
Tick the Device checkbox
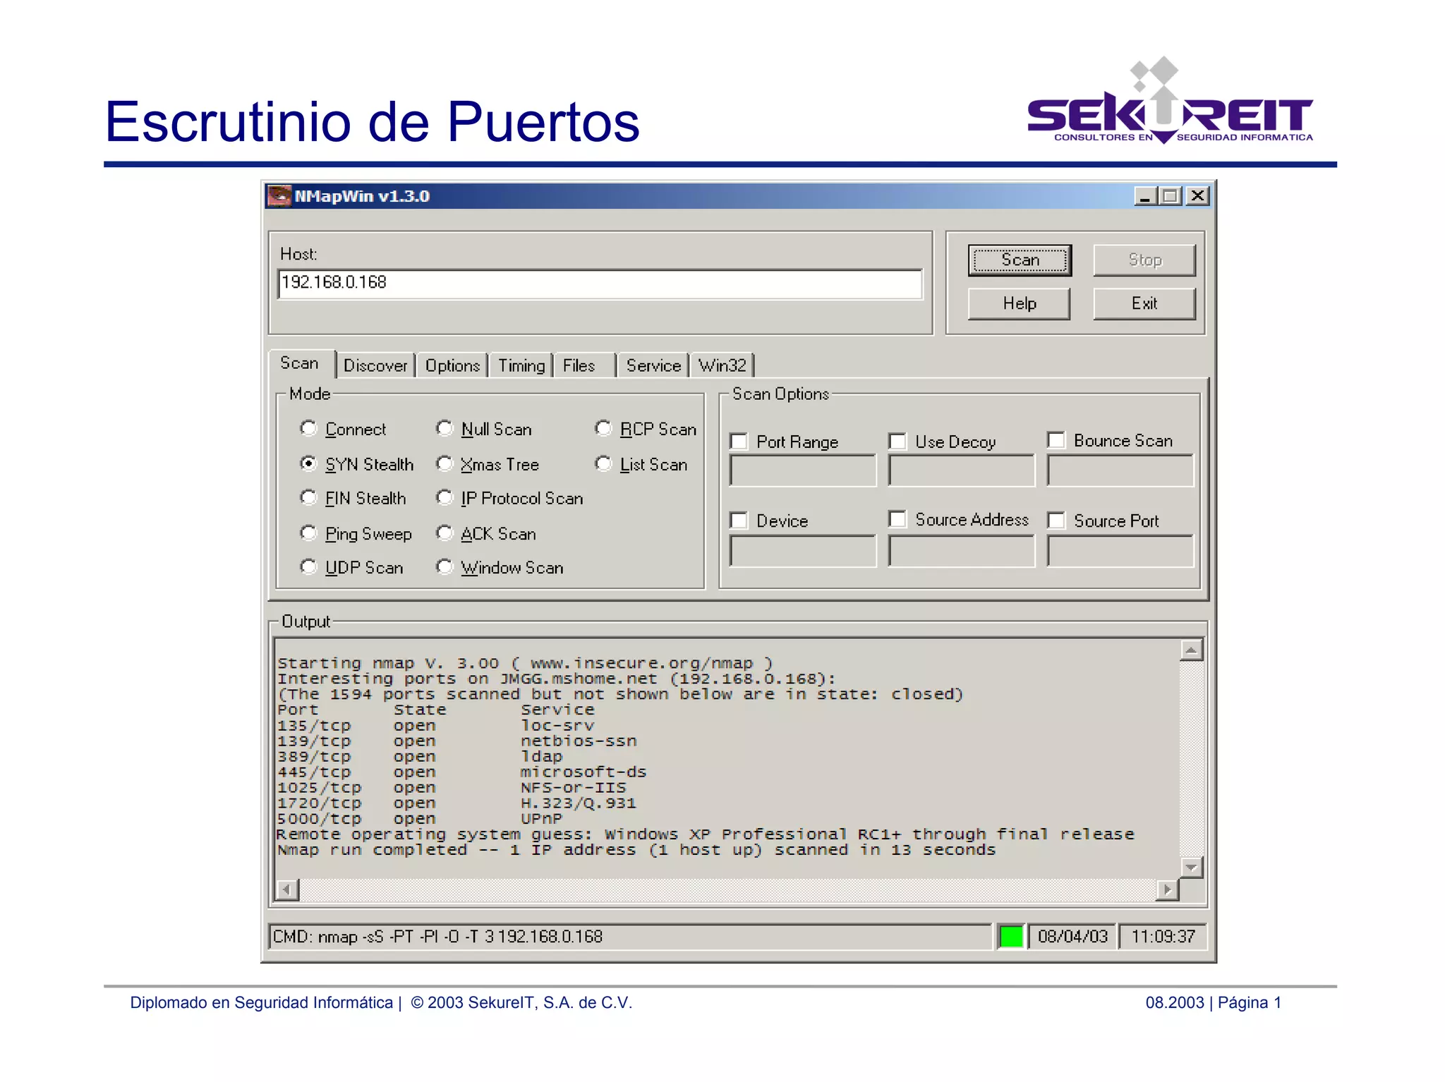pos(739,521)
